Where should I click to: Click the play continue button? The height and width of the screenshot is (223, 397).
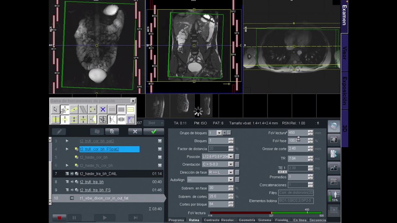coord(105,218)
